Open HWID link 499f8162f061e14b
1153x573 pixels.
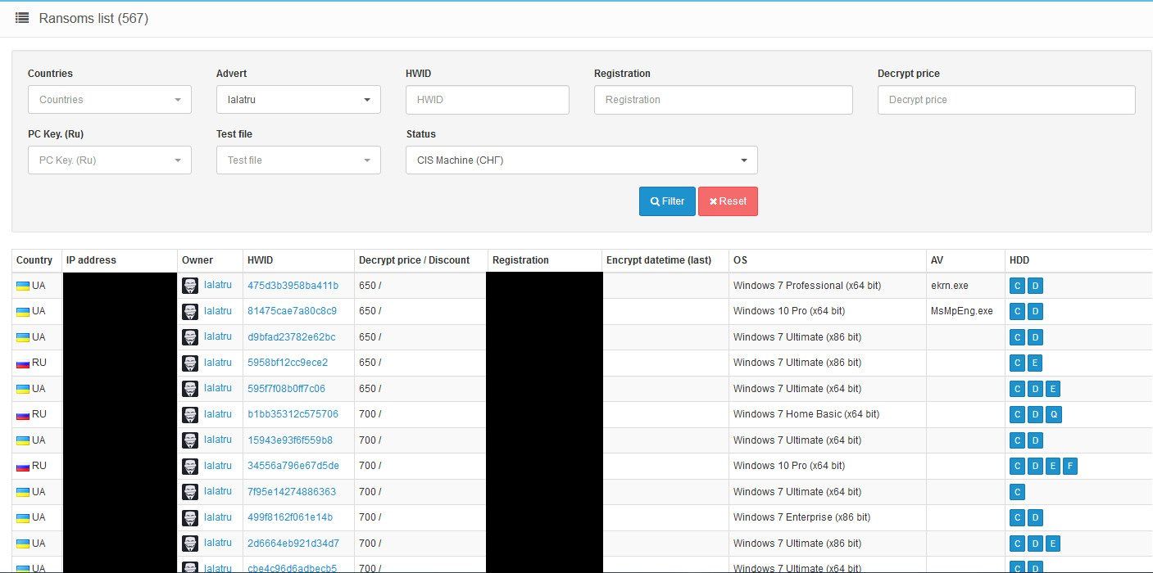pyautogui.click(x=290, y=517)
